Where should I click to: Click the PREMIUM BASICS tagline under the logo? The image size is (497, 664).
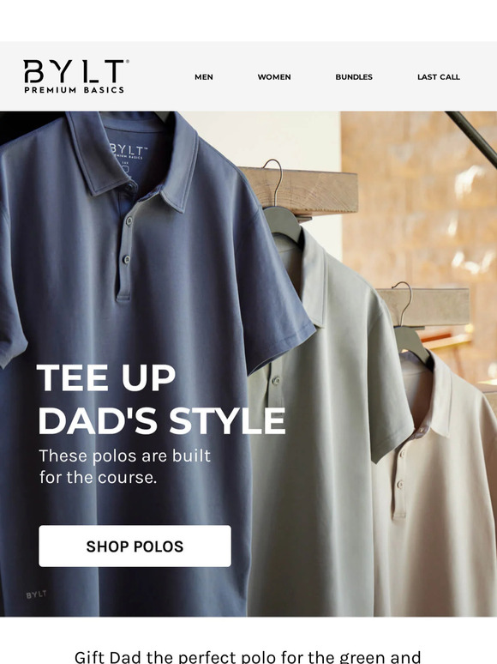click(74, 90)
